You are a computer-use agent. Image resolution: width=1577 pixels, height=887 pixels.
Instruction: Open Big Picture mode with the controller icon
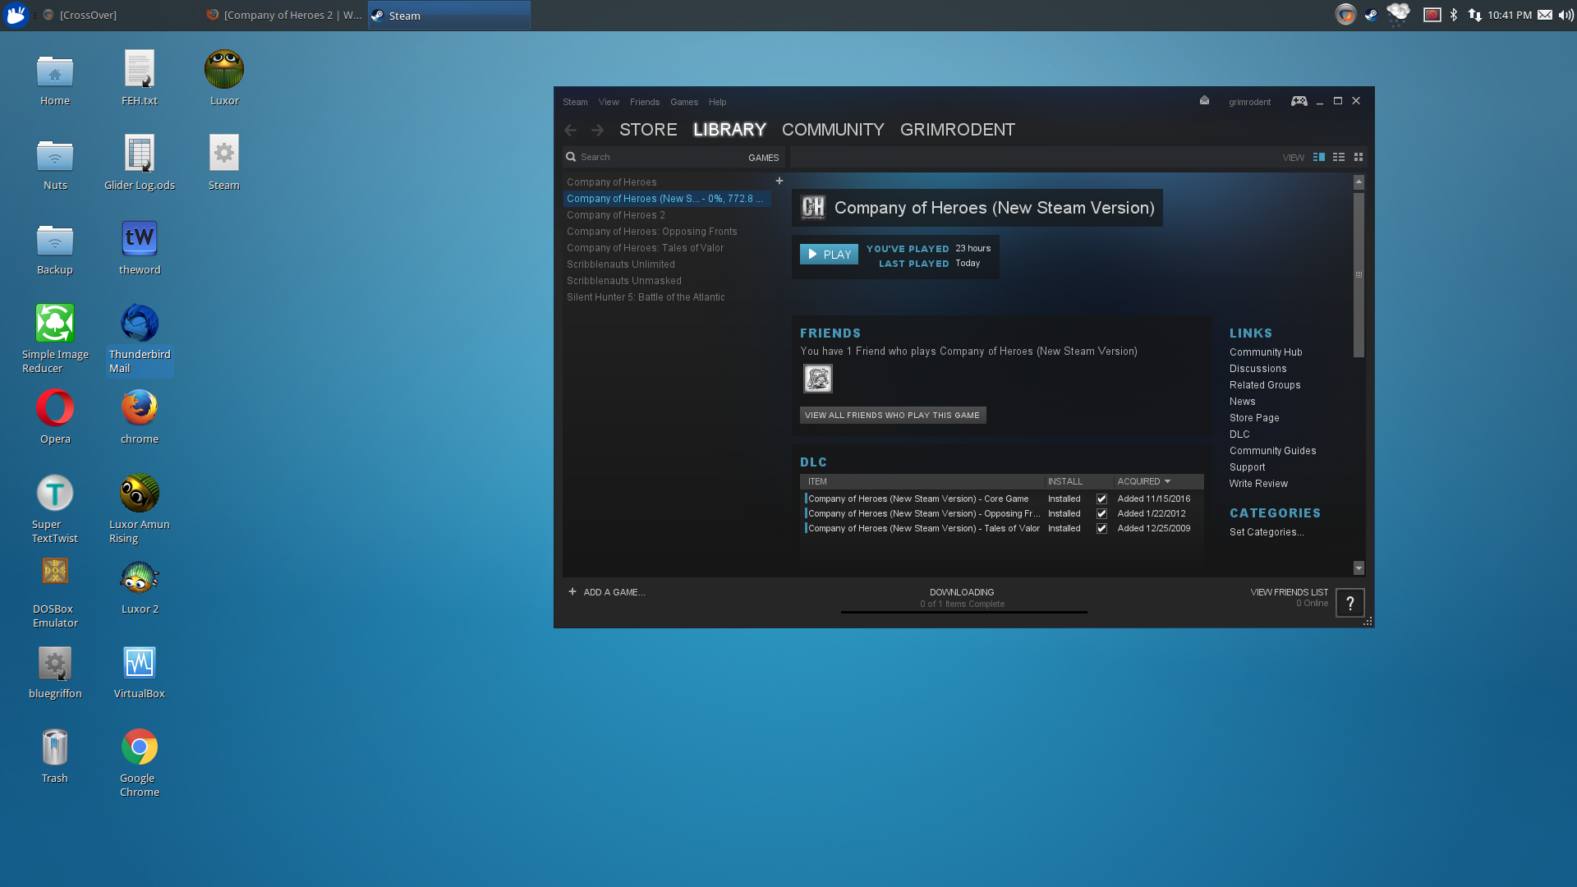(1299, 101)
